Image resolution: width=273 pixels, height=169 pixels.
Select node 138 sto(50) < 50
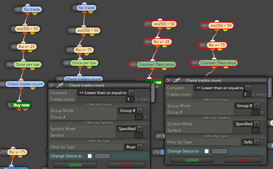pos(84,30)
